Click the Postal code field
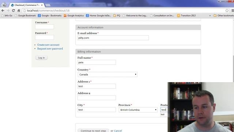 click(x=164, y=110)
